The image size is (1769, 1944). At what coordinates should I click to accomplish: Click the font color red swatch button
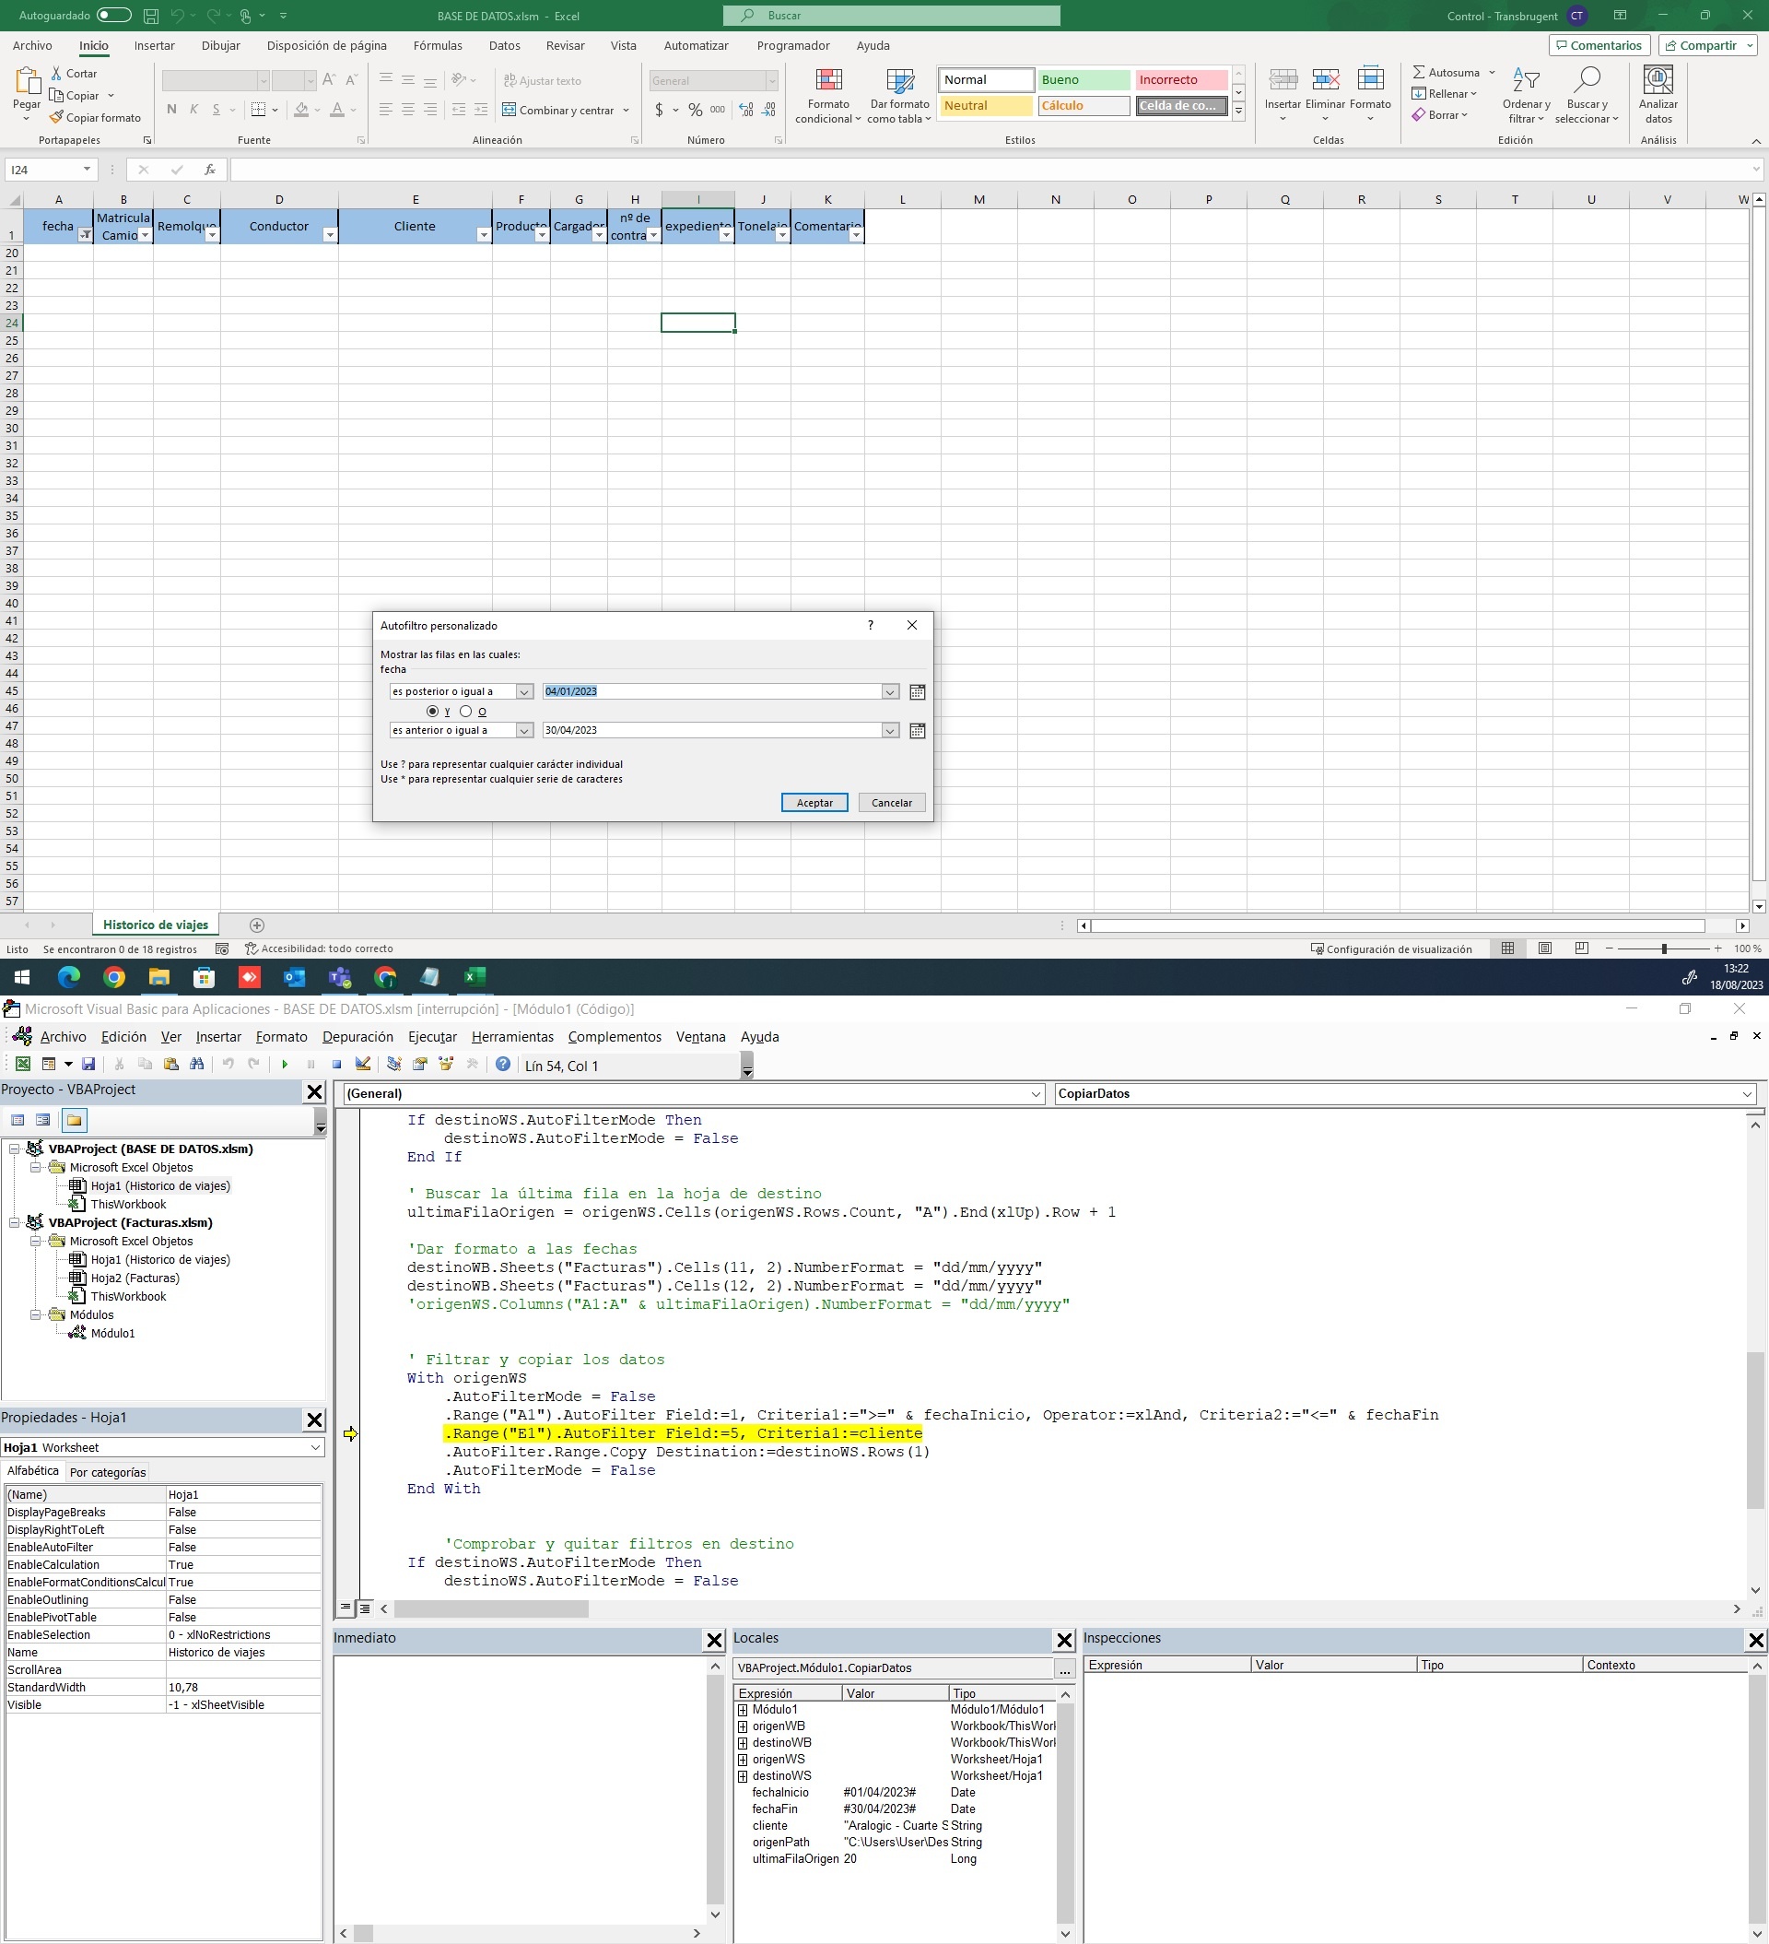point(336,110)
